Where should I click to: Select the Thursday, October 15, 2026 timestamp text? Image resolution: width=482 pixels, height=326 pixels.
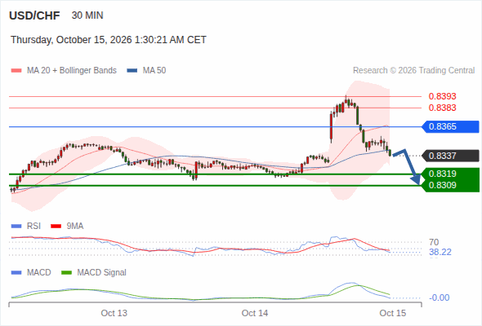tap(109, 40)
